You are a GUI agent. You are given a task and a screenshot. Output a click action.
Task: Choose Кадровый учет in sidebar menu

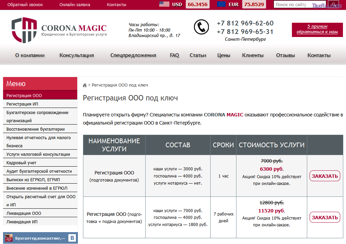click(x=21, y=163)
